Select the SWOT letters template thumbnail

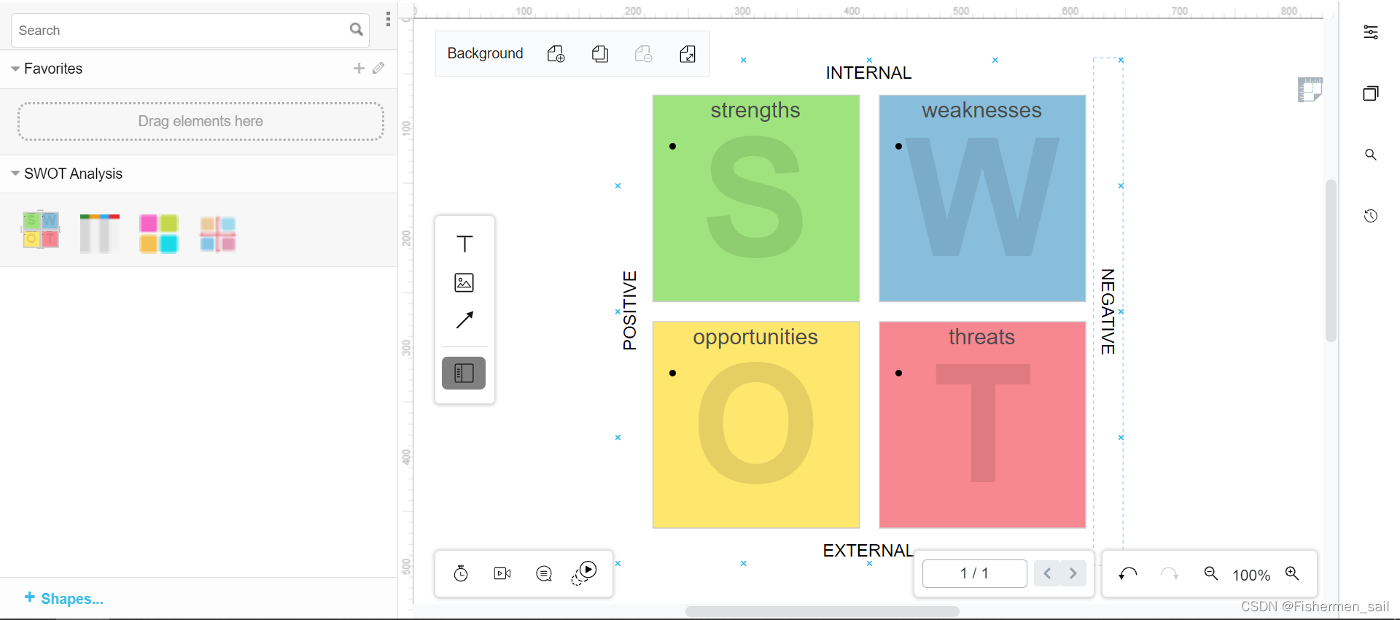[41, 230]
